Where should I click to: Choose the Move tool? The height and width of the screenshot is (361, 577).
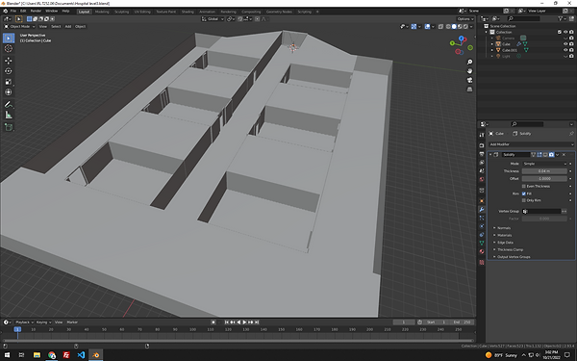pyautogui.click(x=9, y=61)
